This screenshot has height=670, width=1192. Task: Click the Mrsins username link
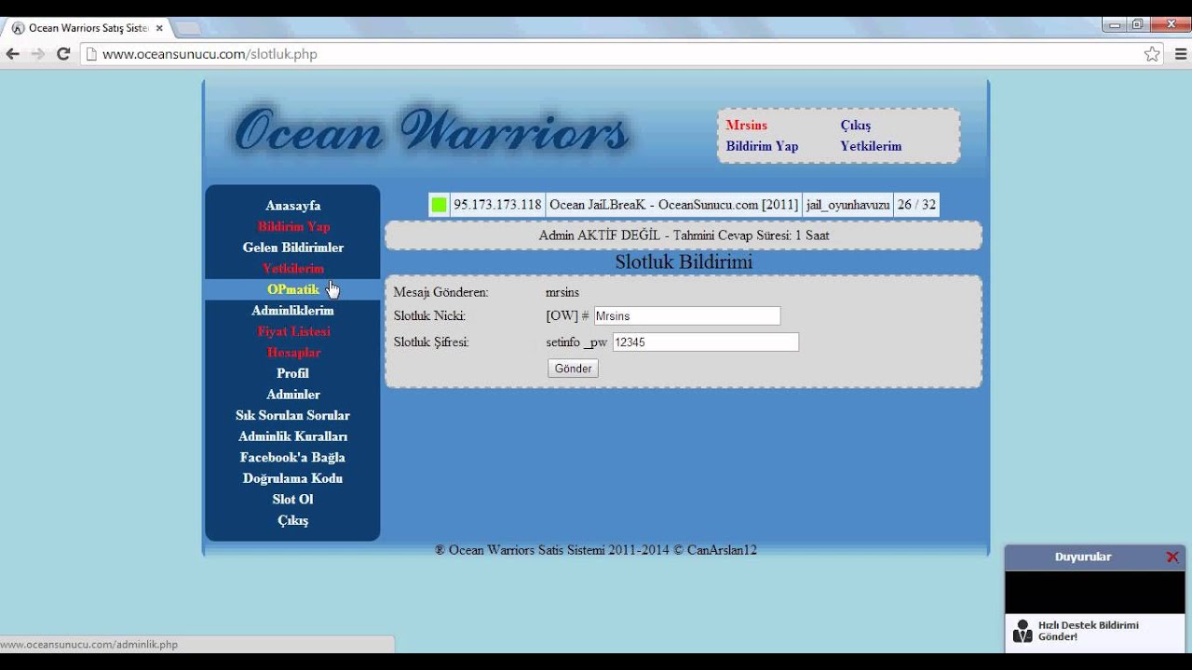tap(746, 125)
